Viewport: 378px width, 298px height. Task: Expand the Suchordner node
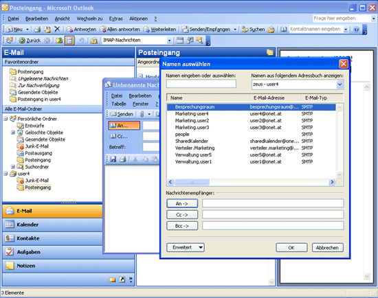(x=13, y=167)
